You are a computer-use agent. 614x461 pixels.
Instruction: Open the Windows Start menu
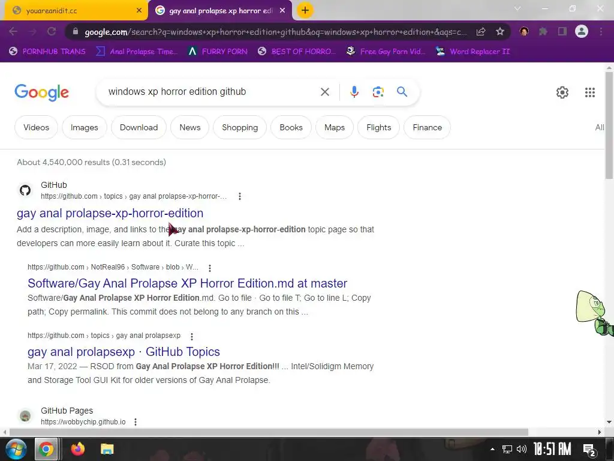click(16, 449)
